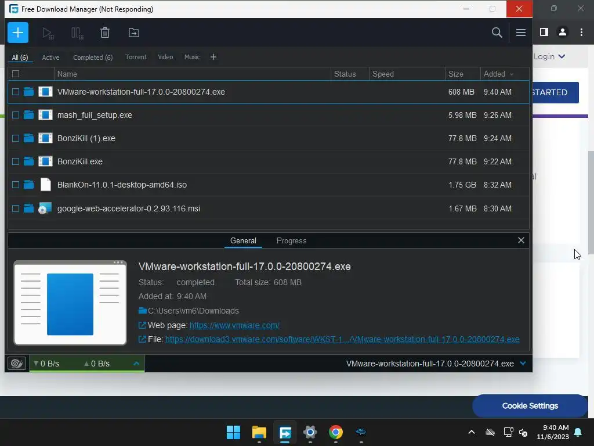Sort the list by Speed column

click(407, 74)
